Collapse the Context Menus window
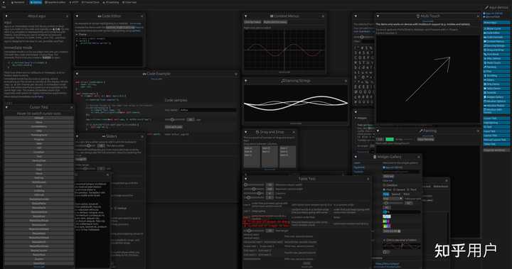Screen dimensions: 512x269 tap(245, 16)
